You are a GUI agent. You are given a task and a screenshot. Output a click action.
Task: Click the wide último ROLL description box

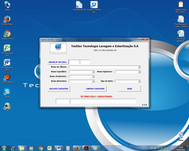pos(103,101)
